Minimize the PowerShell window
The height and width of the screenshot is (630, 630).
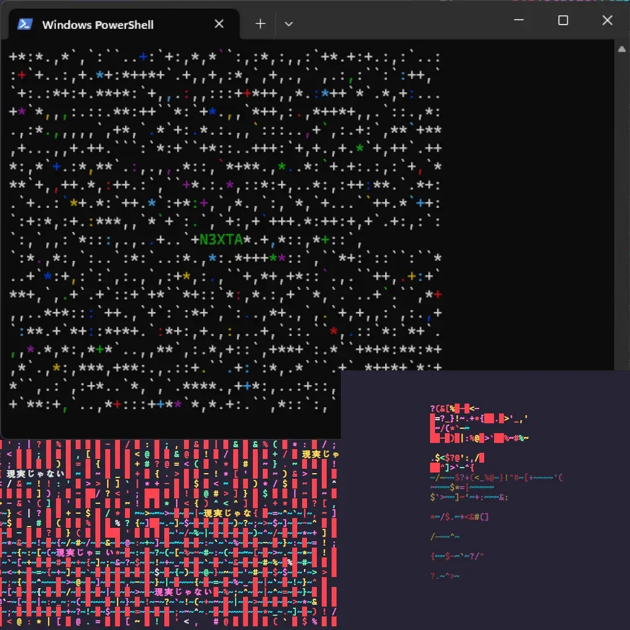click(x=519, y=20)
